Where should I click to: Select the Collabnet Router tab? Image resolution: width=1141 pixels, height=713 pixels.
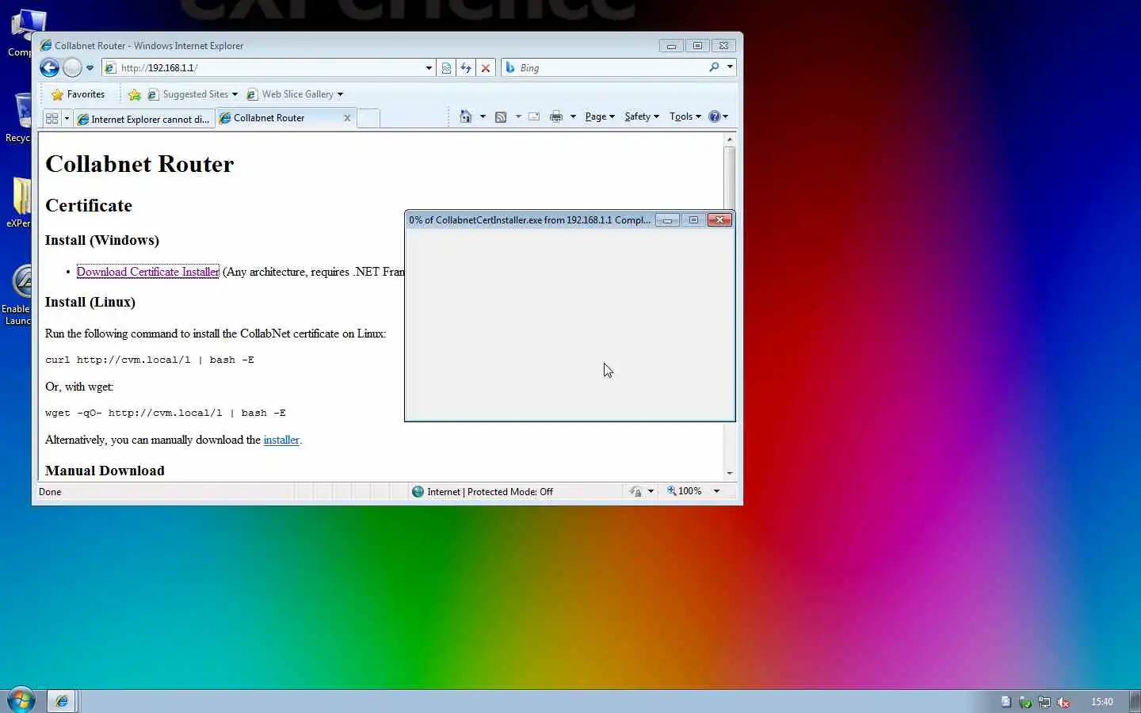tap(277, 118)
